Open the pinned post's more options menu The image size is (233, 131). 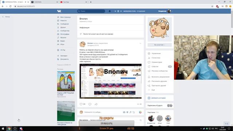click(140, 43)
